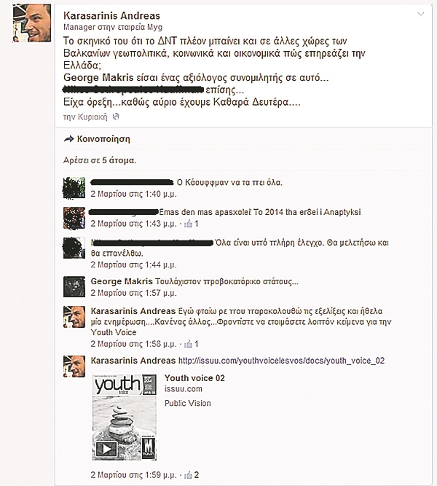Screen dimensions: 437x486
Task: Click the Κοινοποίηση share link
Action: tap(103, 139)
